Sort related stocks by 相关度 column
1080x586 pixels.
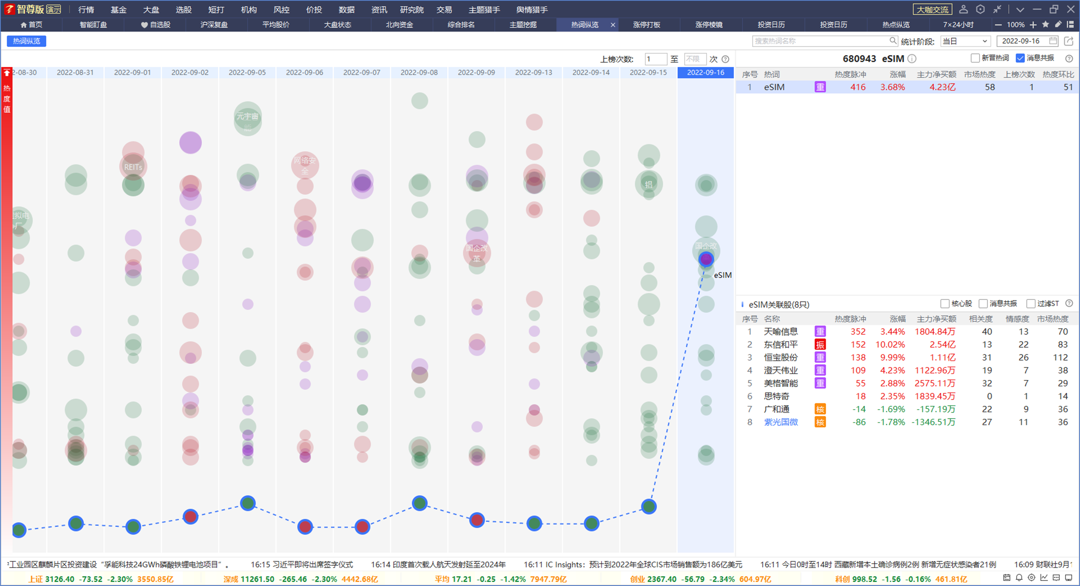pos(981,319)
